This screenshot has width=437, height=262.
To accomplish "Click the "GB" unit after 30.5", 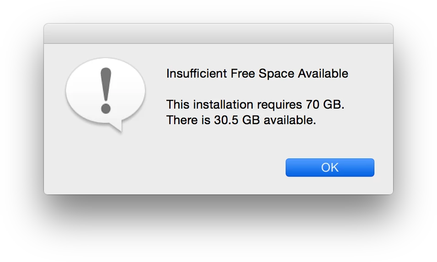I will click(251, 121).
